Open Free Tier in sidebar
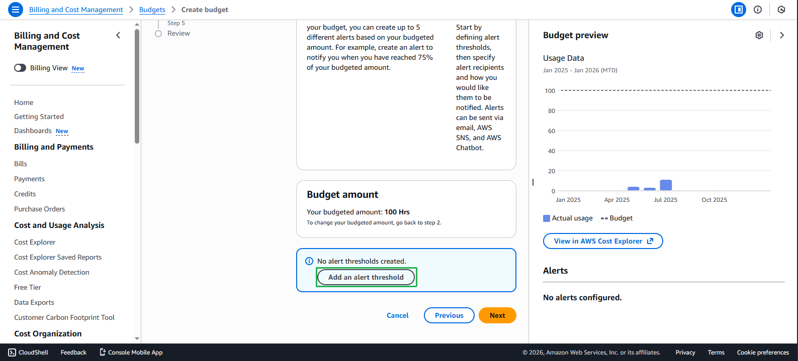Viewport: 798px width, 361px height. click(28, 287)
